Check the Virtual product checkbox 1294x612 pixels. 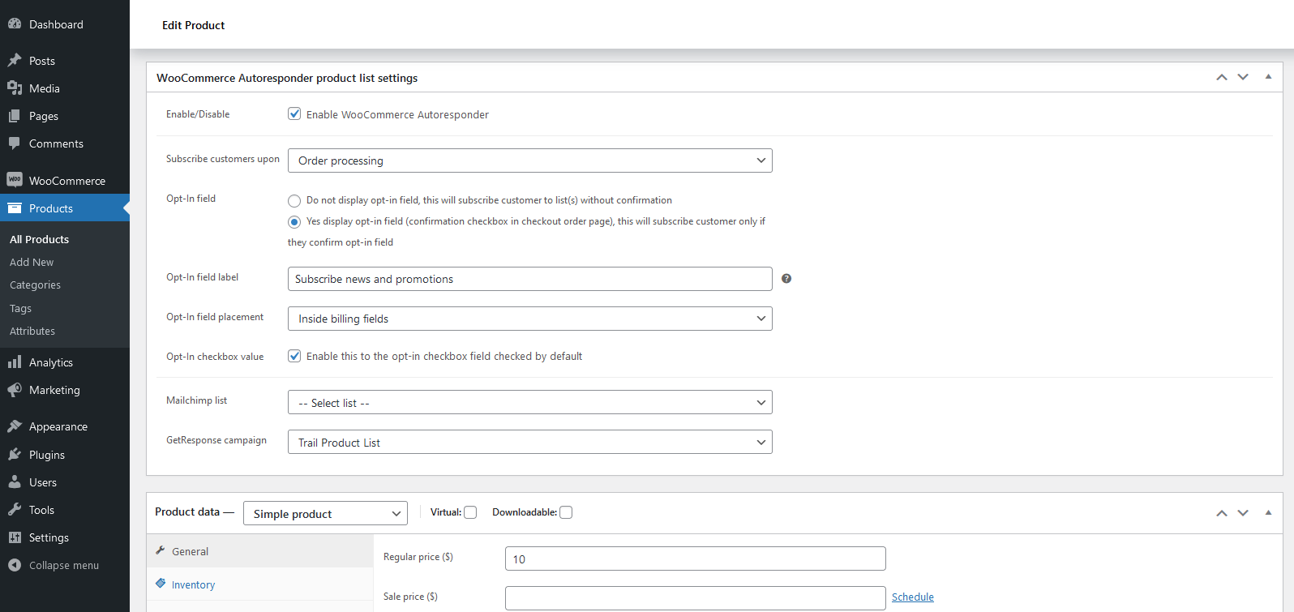[x=470, y=512]
